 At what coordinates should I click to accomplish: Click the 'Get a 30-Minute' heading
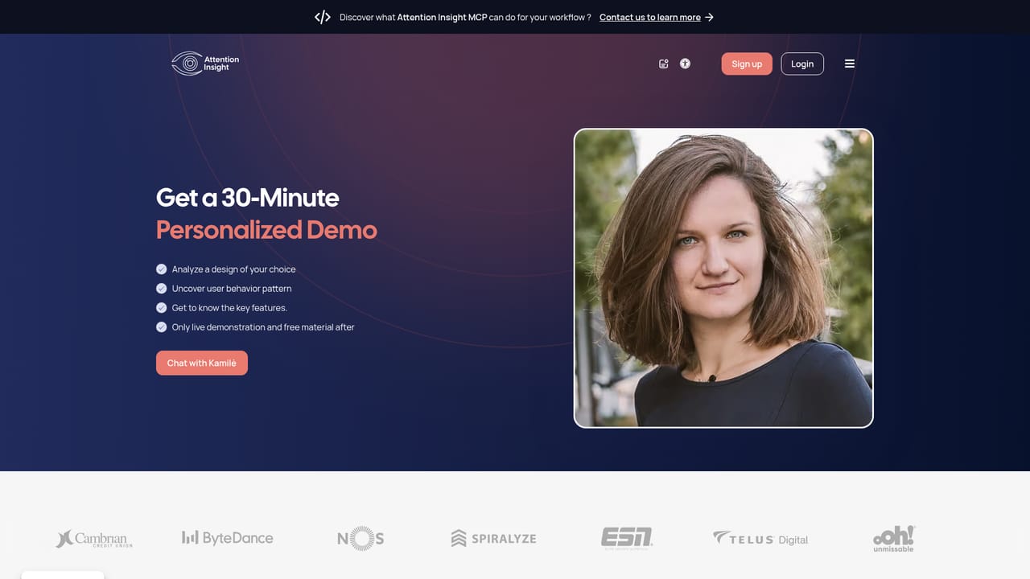coord(248,198)
